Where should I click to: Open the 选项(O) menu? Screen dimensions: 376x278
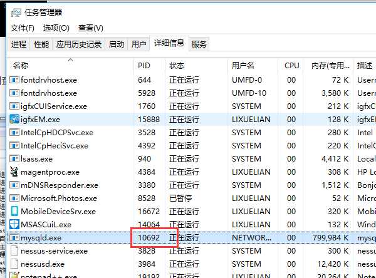pos(56,28)
